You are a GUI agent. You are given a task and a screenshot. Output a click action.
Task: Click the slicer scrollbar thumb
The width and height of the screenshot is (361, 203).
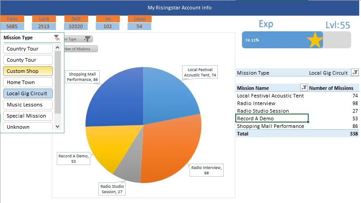(58, 82)
